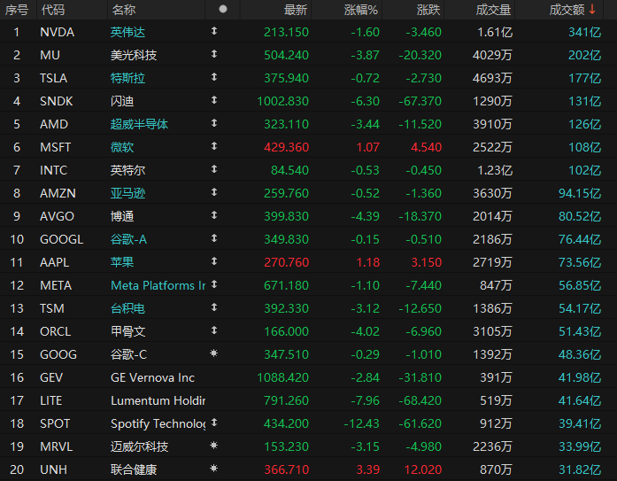617x481 pixels.
Task: Sort by the 最新 price column header
Action: (296, 10)
